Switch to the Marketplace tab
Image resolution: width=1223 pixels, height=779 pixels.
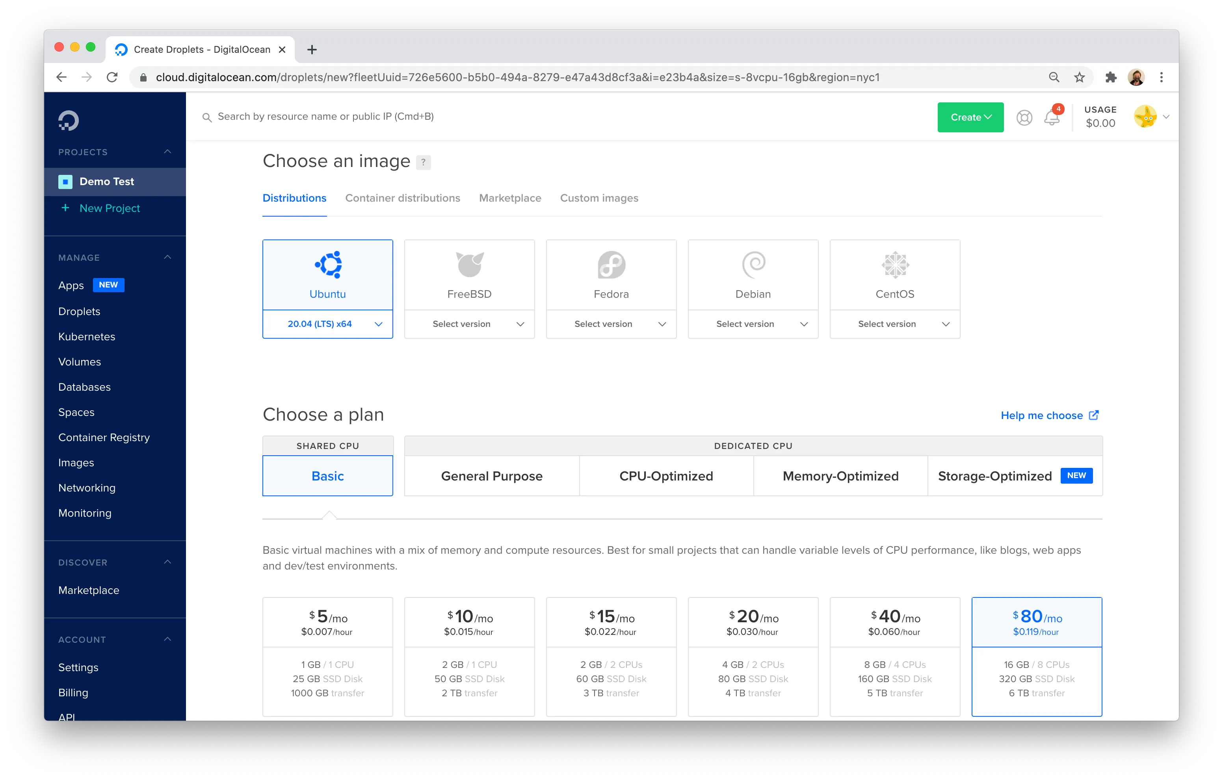510,198
